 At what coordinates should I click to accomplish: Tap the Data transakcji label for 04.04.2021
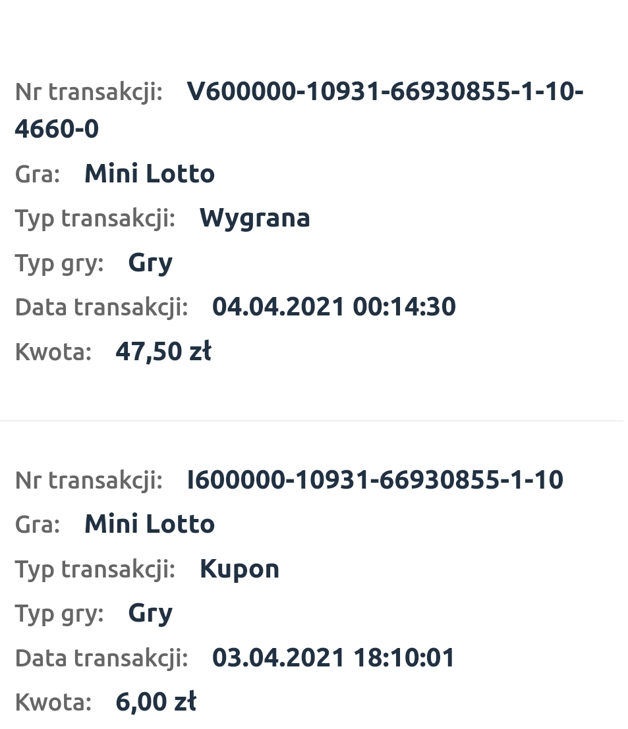(x=101, y=307)
